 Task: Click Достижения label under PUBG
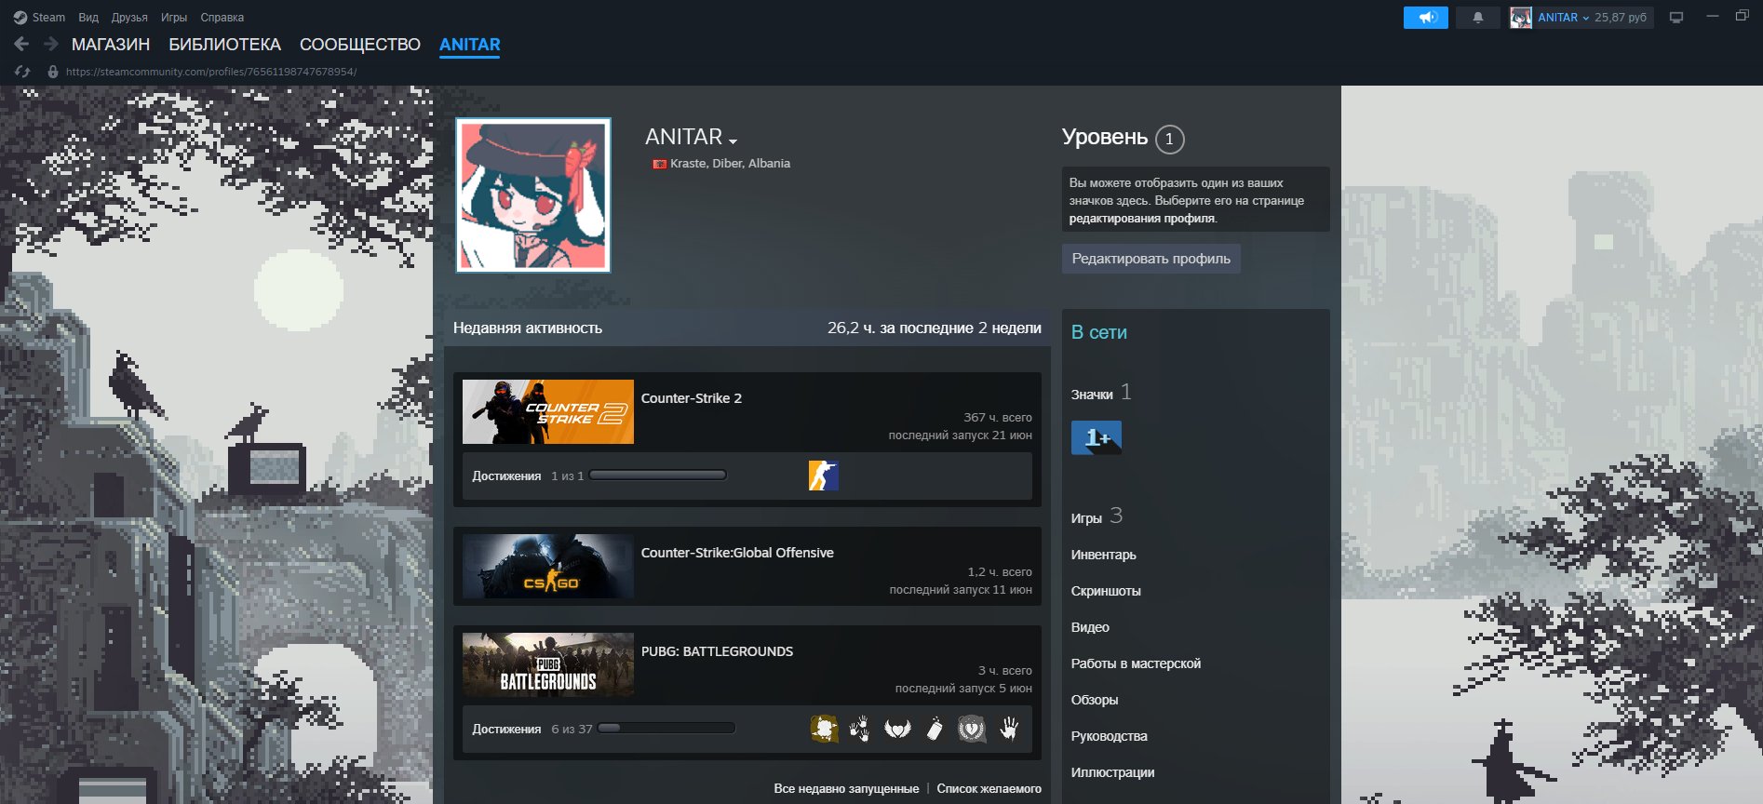(506, 729)
